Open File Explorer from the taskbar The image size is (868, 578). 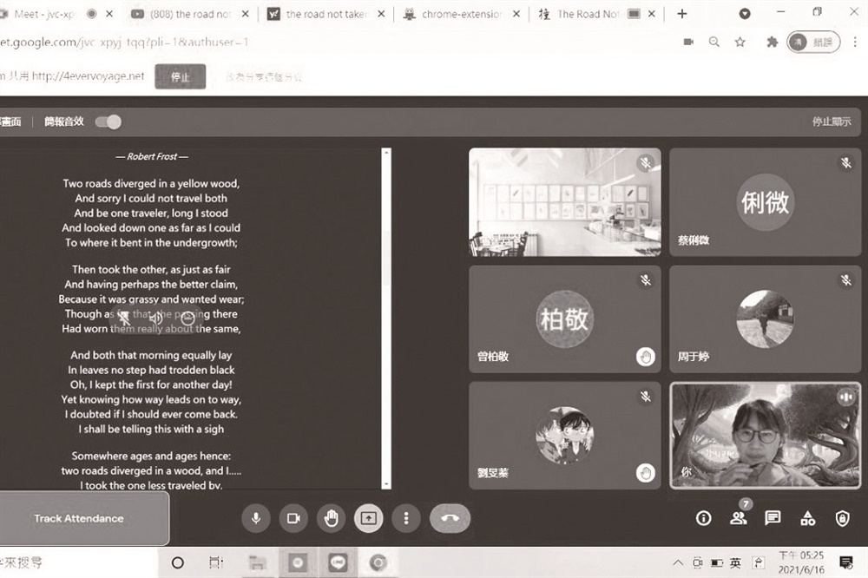257,563
